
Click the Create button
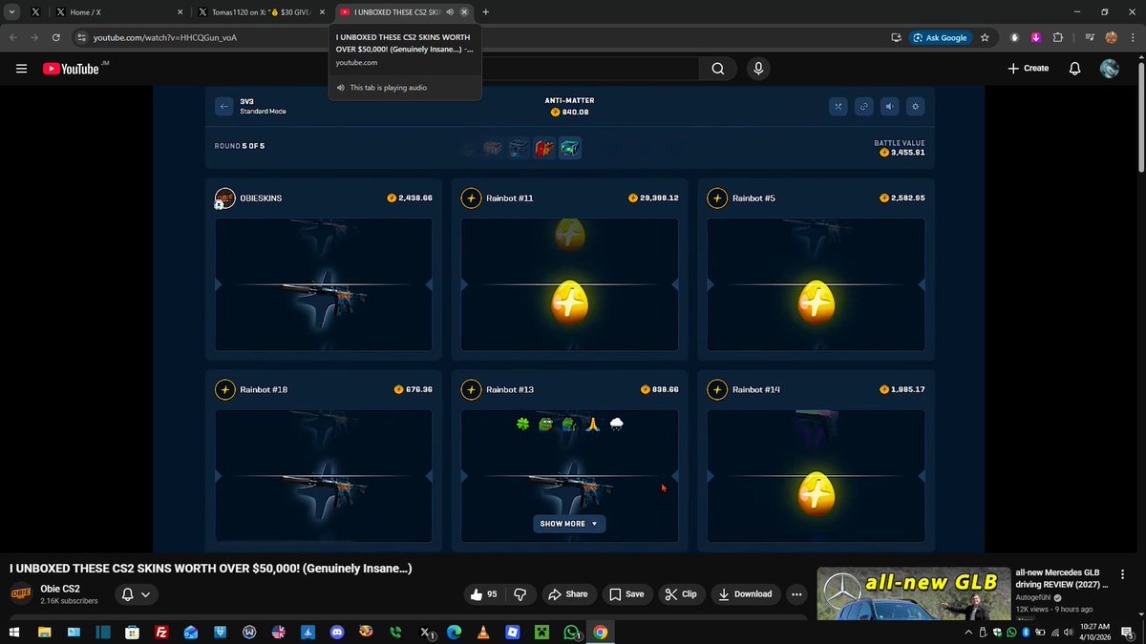[1028, 69]
